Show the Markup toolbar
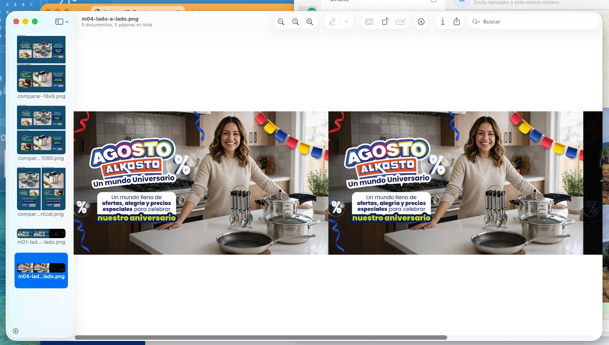This screenshot has width=609, height=345. click(x=421, y=22)
